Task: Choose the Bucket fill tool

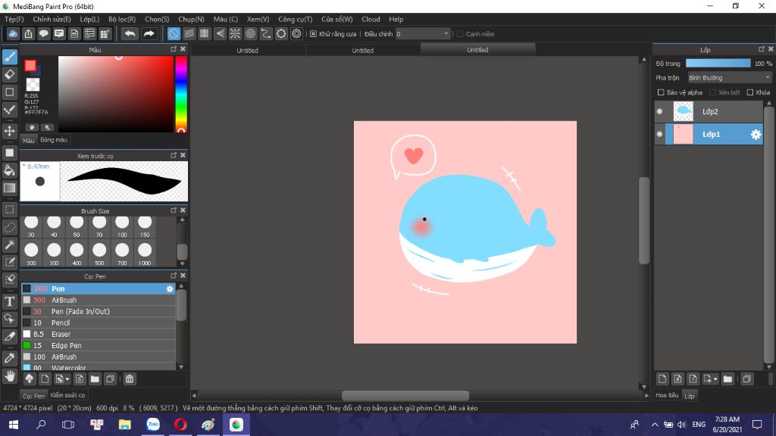Action: click(10, 170)
